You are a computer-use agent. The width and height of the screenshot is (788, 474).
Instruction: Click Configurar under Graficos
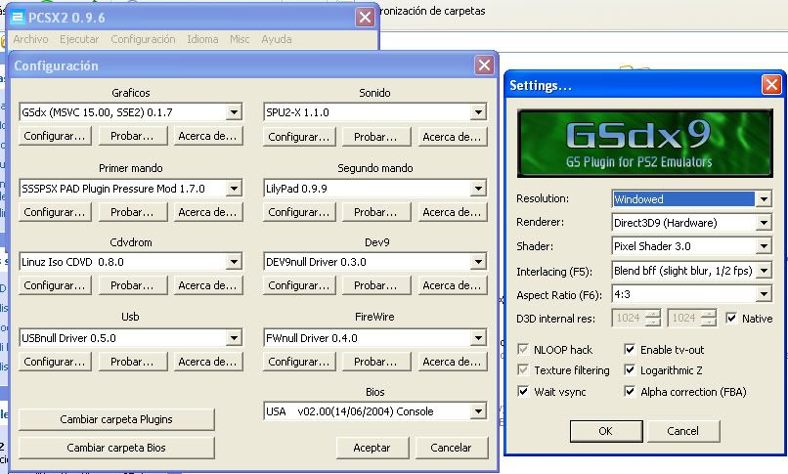55,136
